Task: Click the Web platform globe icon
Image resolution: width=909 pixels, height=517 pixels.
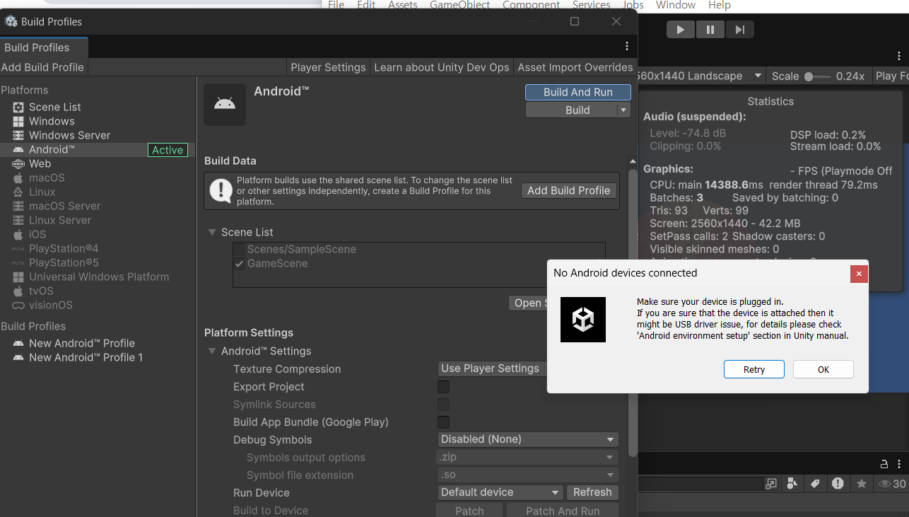Action: pyautogui.click(x=18, y=163)
